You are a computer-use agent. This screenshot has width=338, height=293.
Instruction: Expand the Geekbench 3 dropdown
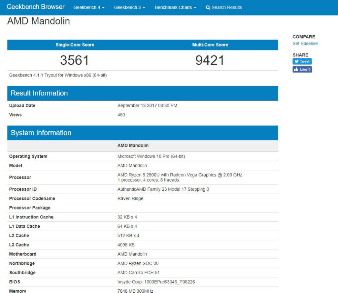(x=129, y=8)
